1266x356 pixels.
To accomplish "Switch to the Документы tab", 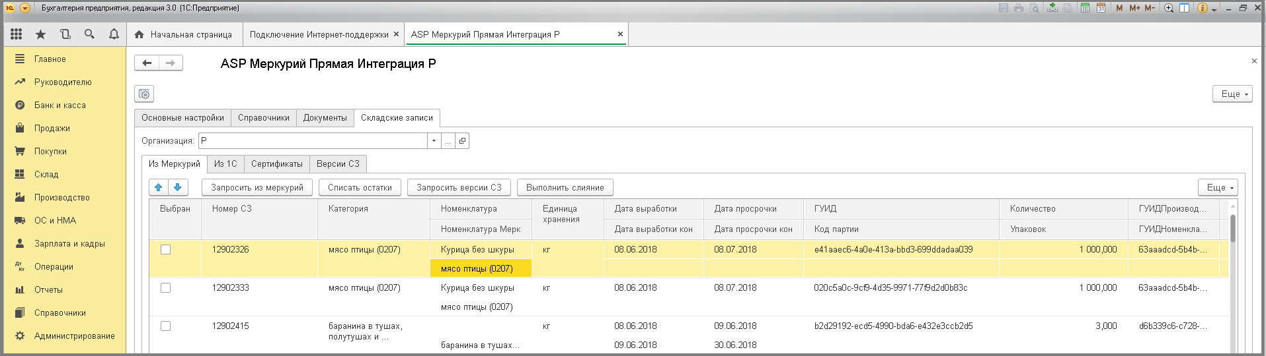I will (325, 117).
